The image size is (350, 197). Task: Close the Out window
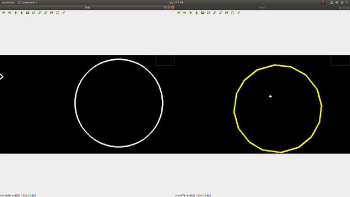coord(173,7)
